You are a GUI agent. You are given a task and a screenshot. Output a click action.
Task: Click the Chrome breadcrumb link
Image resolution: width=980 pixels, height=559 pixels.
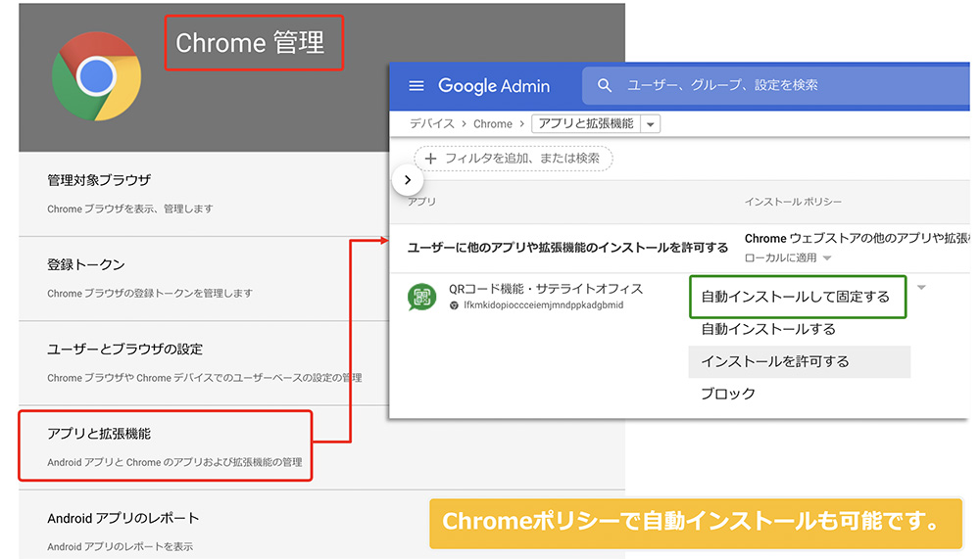pyautogui.click(x=493, y=123)
